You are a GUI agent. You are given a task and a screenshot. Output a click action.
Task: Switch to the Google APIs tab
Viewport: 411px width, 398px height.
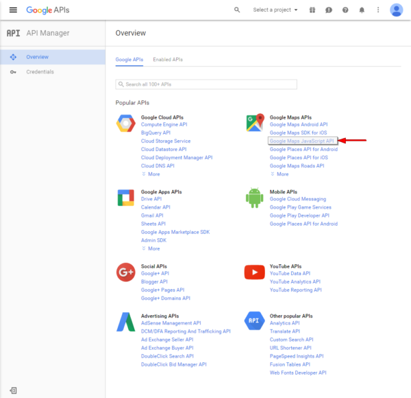click(129, 60)
